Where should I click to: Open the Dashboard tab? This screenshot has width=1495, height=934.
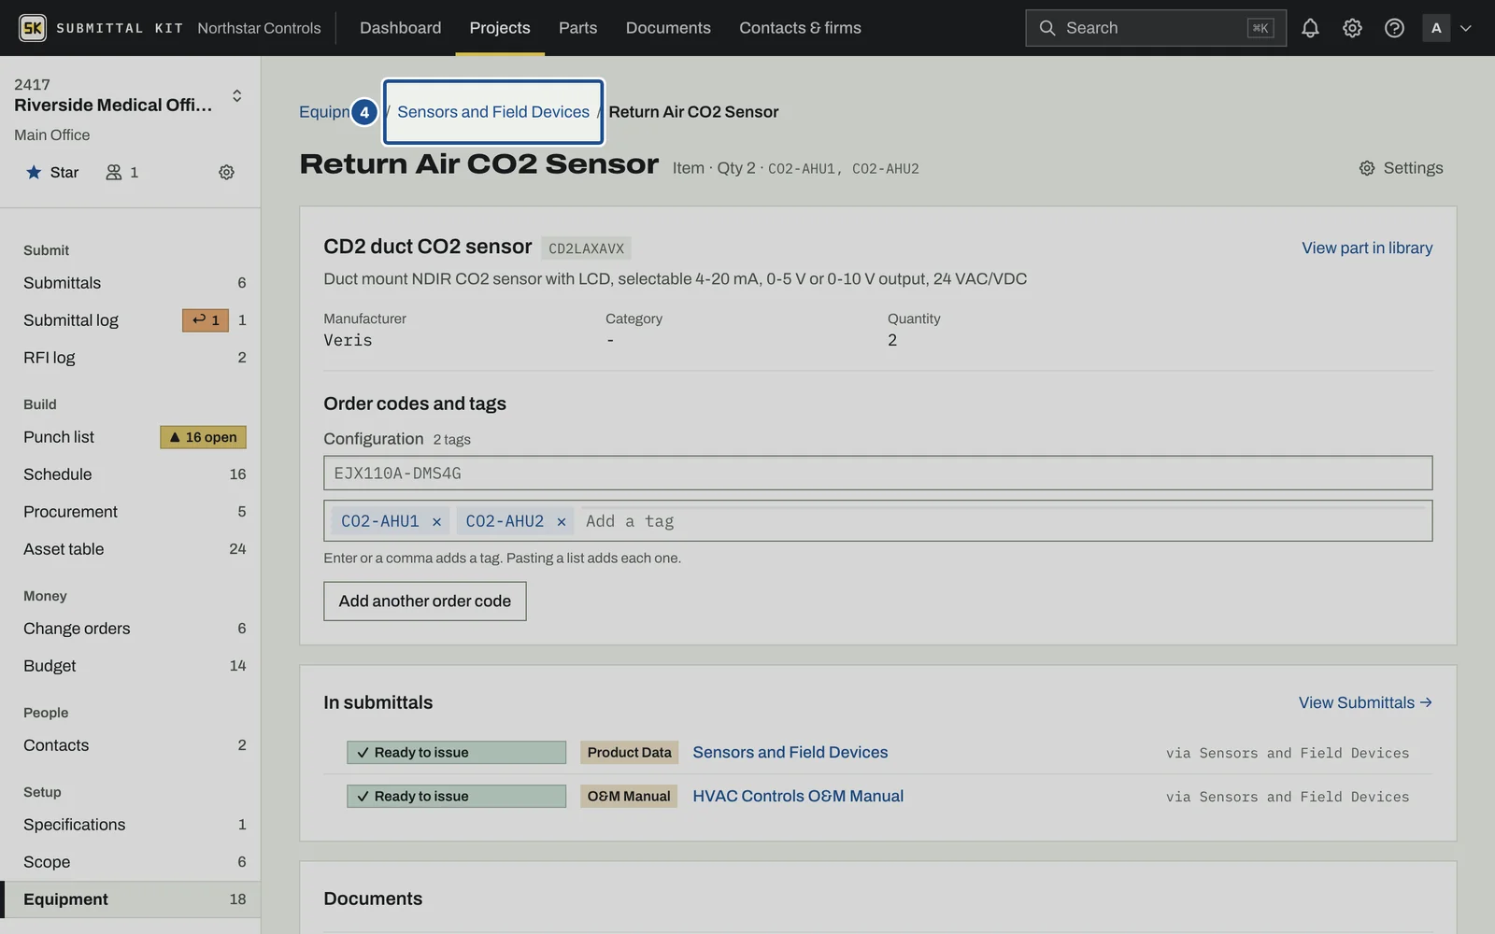(401, 28)
